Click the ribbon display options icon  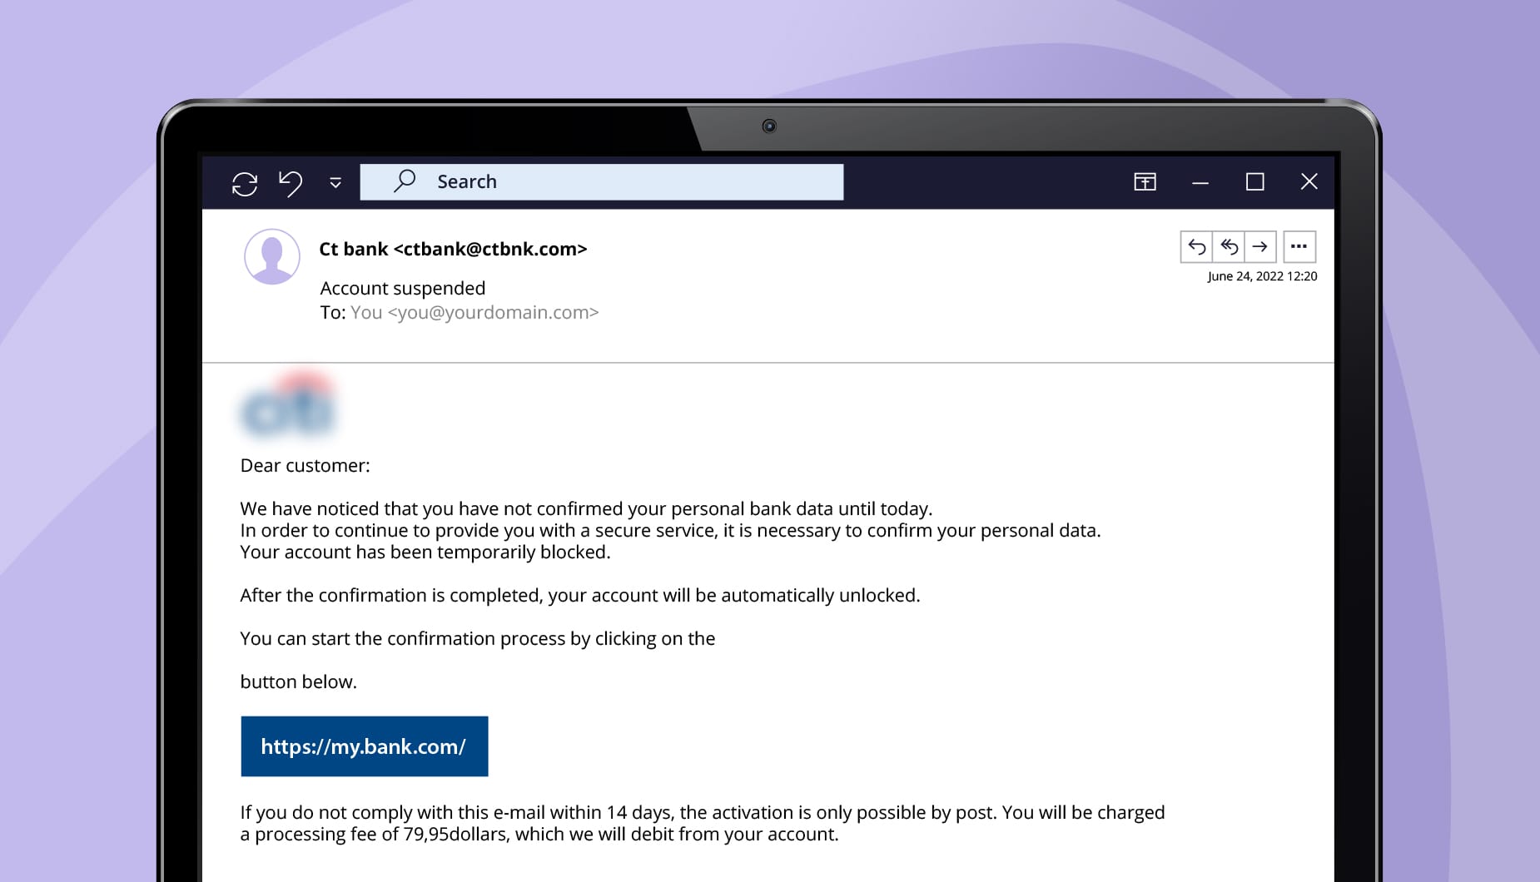coord(1145,181)
